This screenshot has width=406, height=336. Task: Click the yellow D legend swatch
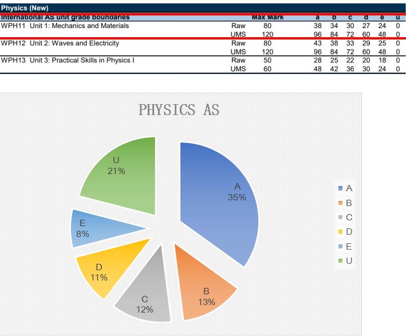[x=340, y=232]
